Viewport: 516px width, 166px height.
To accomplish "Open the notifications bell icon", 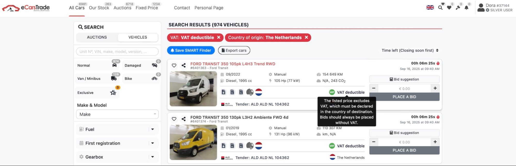I will pyautogui.click(x=466, y=8).
